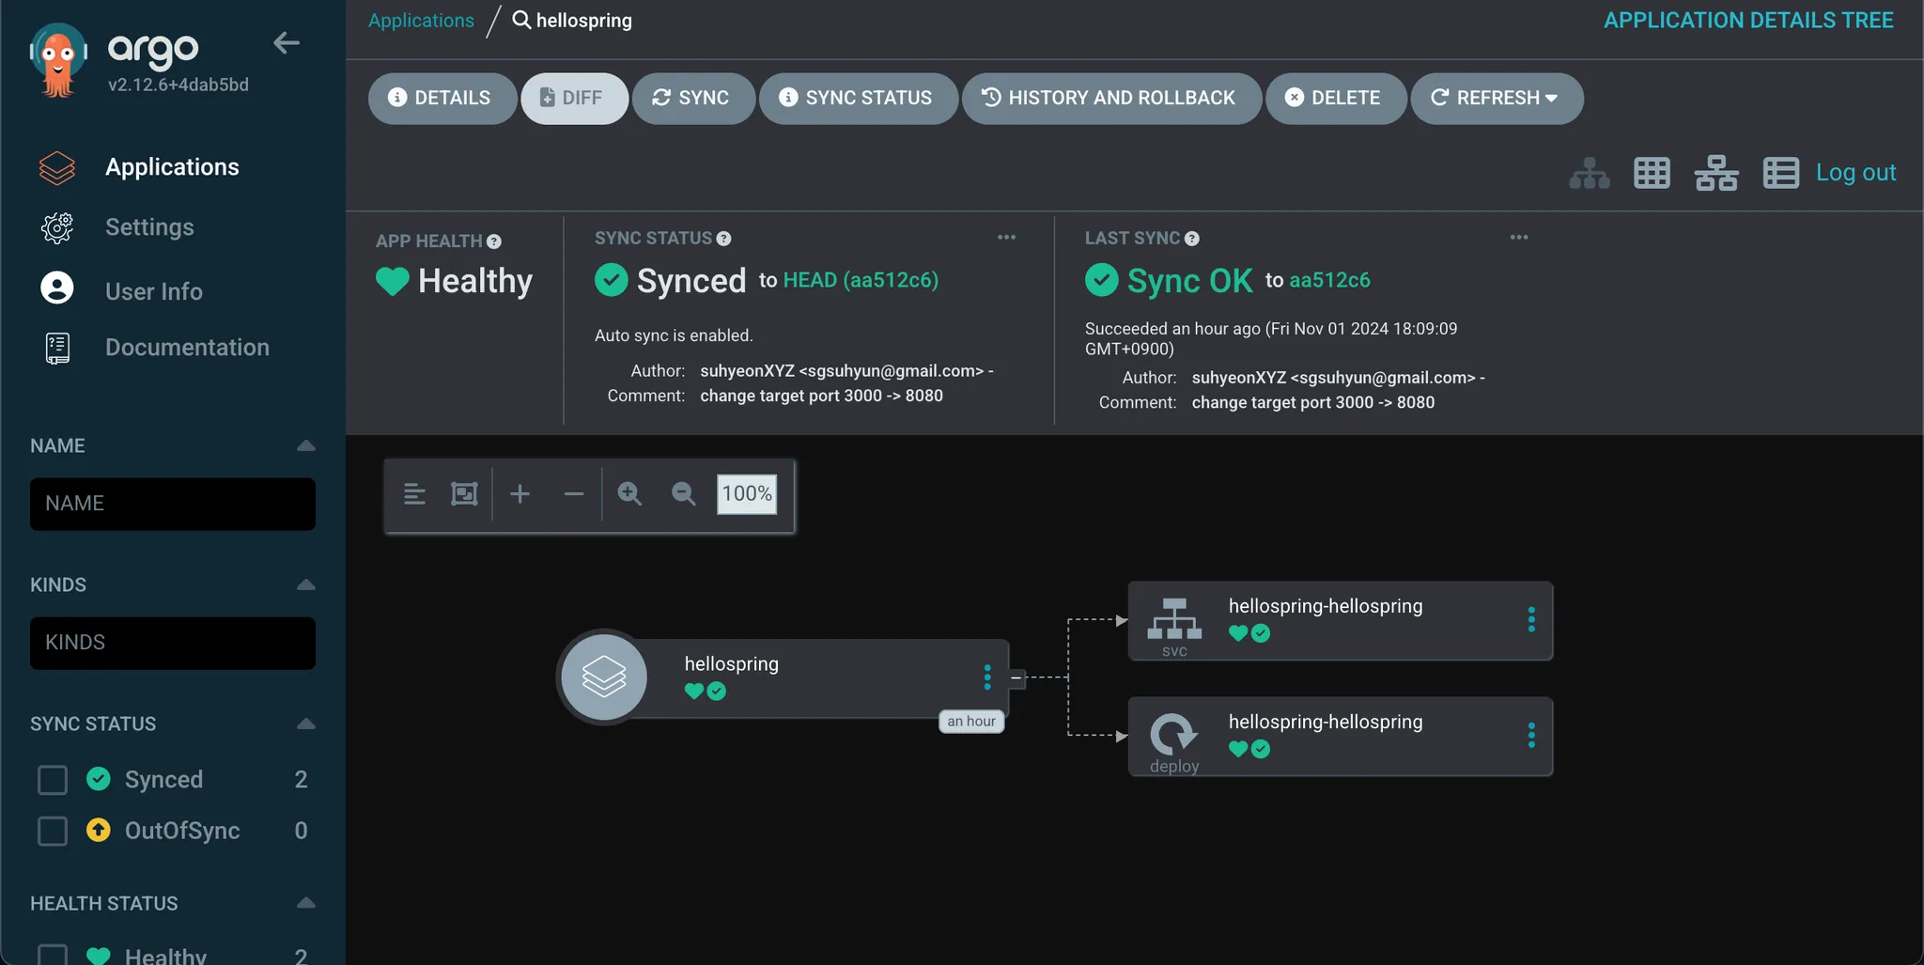
Task: Check the Synced filter checkbox
Action: [x=53, y=780]
